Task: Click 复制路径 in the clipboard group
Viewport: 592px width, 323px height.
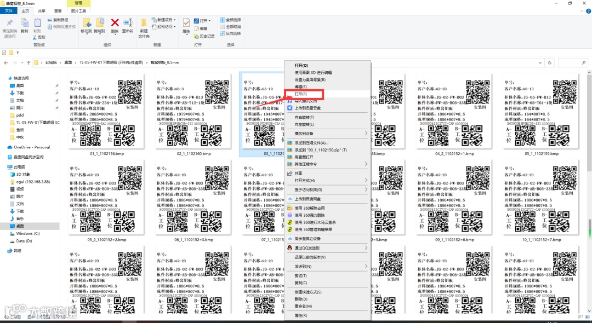Action: click(x=58, y=20)
